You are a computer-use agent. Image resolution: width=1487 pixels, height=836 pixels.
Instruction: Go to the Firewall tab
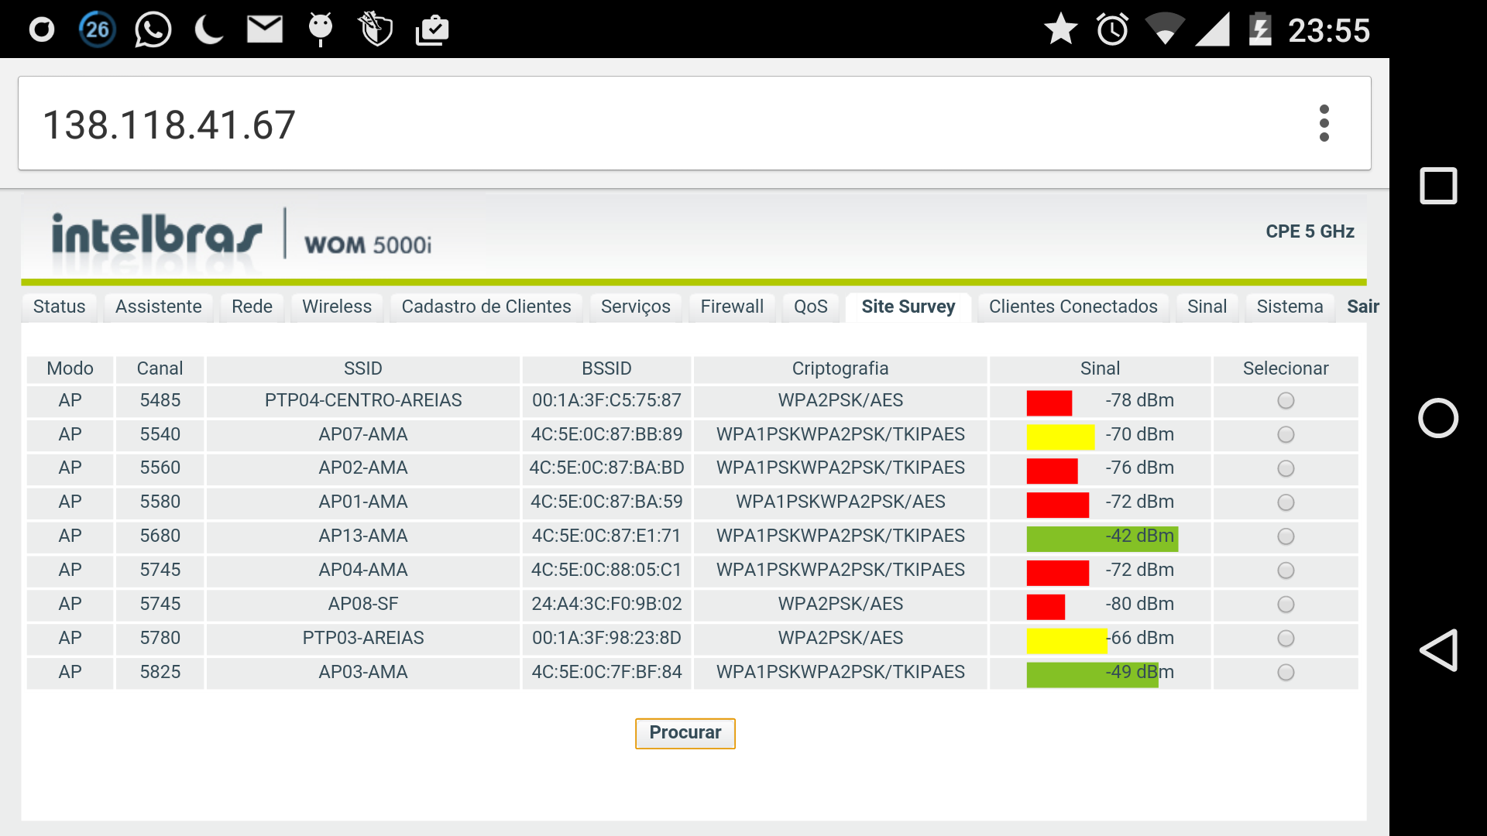(x=732, y=307)
